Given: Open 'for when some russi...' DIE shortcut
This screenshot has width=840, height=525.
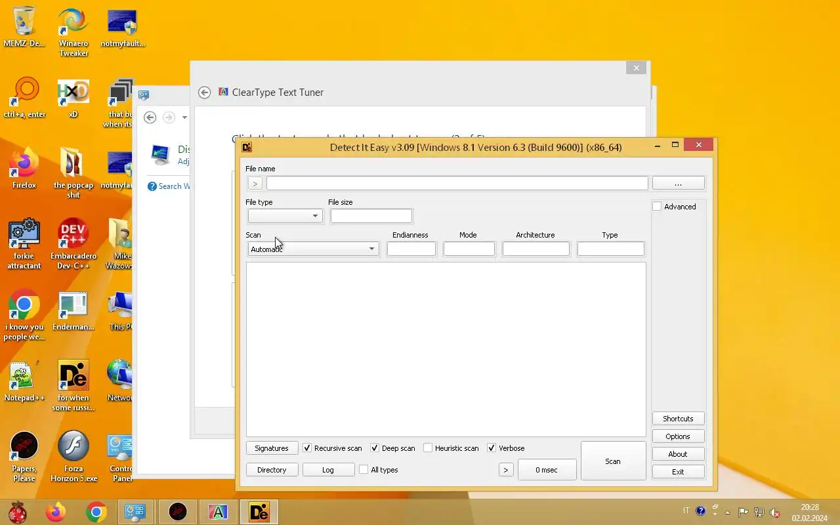Looking at the screenshot, I should pyautogui.click(x=73, y=386).
